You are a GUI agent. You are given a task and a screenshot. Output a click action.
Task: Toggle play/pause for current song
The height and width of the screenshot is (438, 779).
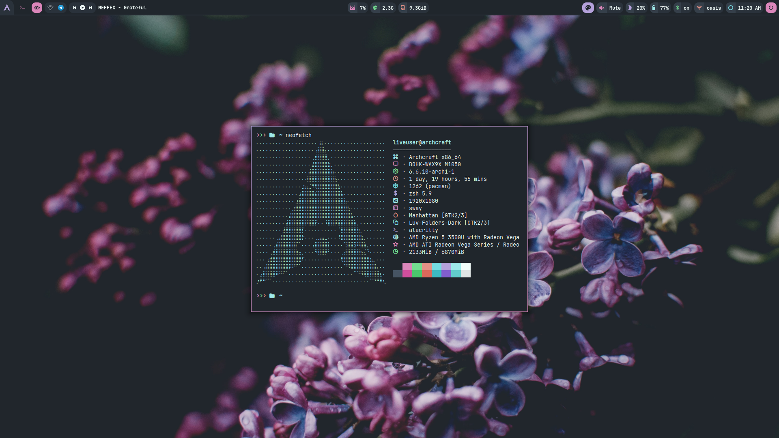tap(82, 8)
